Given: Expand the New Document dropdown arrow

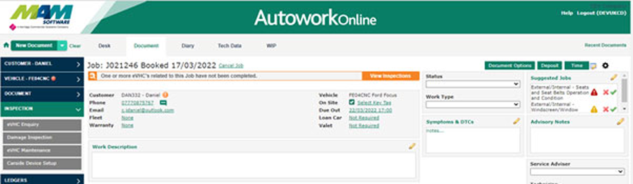Looking at the screenshot, I should [62, 46].
